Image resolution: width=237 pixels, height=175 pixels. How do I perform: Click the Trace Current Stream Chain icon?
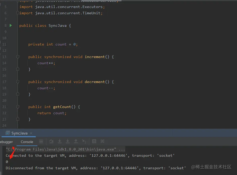pyautogui.click(x=102, y=141)
